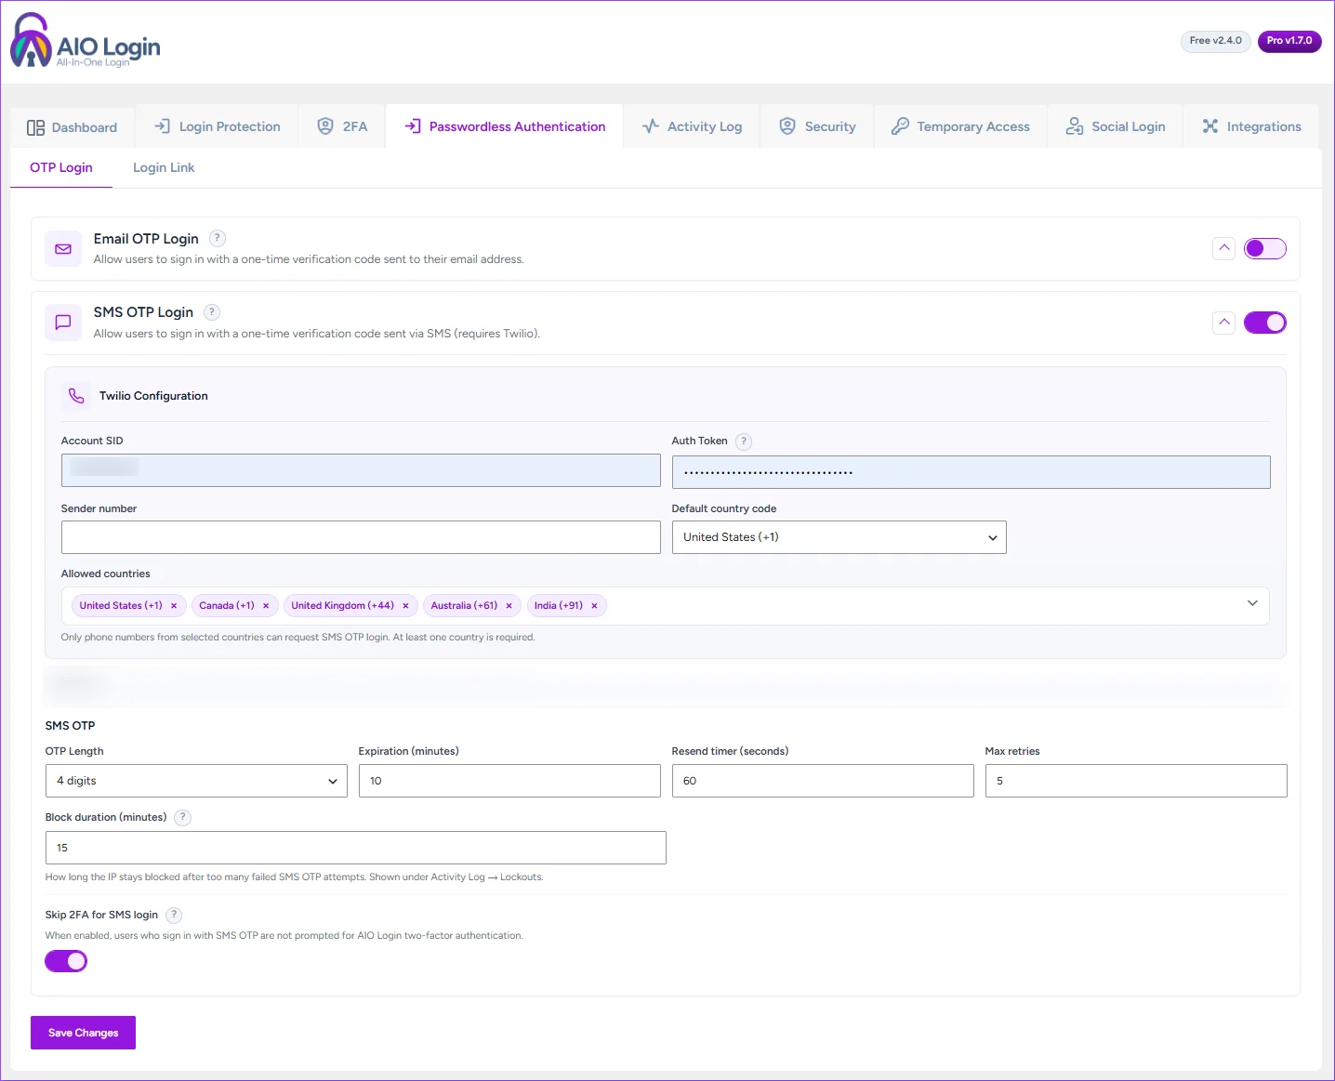This screenshot has height=1081, width=1335.
Task: Click the Email OTP envelope icon
Action: tap(63, 249)
